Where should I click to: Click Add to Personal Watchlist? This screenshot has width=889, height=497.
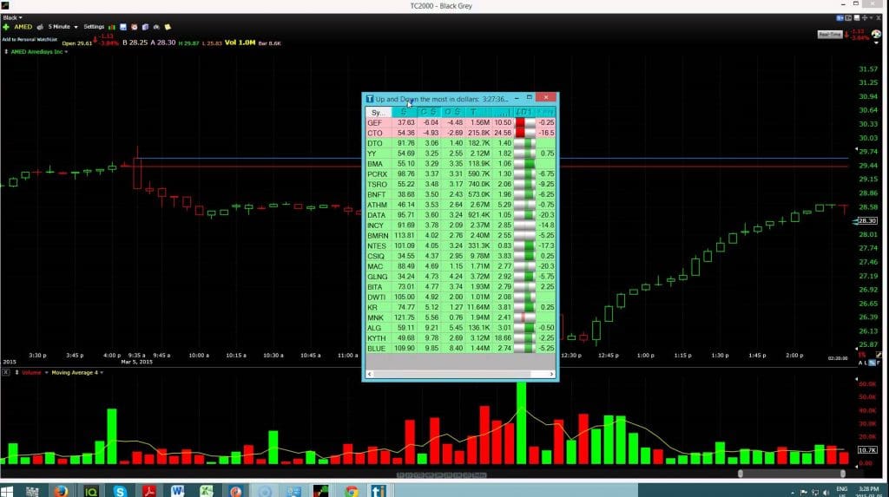[30, 40]
